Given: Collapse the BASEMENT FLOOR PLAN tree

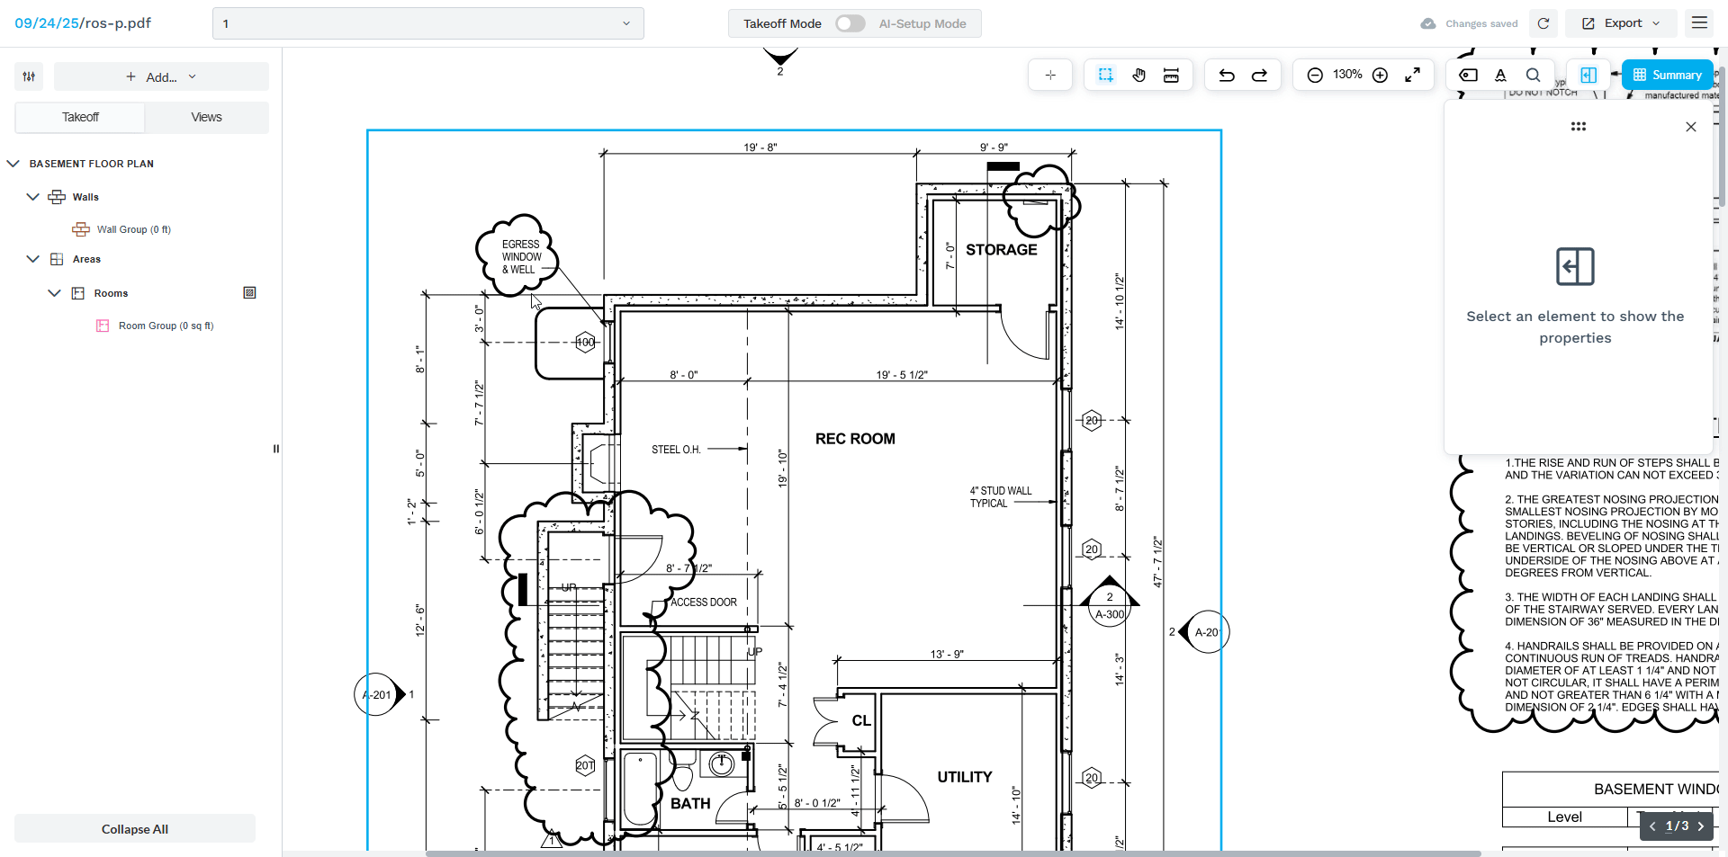Looking at the screenshot, I should pyautogui.click(x=13, y=164).
